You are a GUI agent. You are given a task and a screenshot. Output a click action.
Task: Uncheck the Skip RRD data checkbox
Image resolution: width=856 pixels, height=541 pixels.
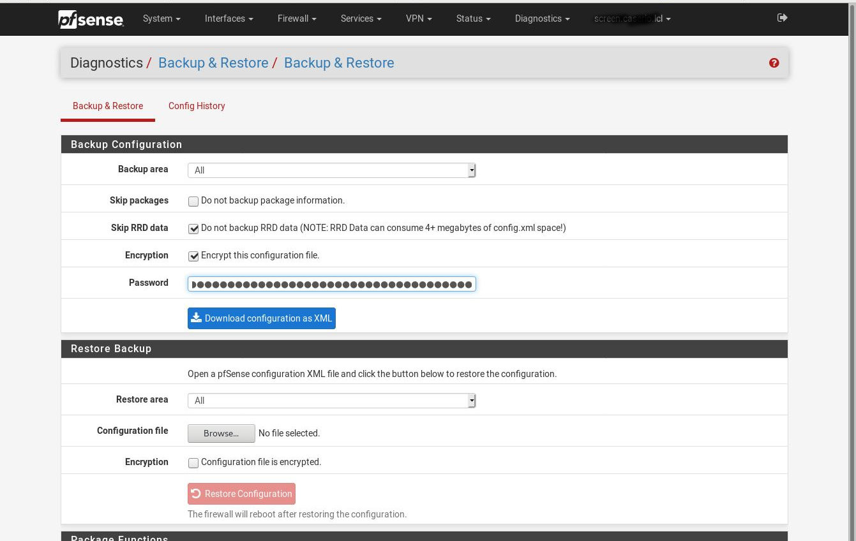(193, 228)
